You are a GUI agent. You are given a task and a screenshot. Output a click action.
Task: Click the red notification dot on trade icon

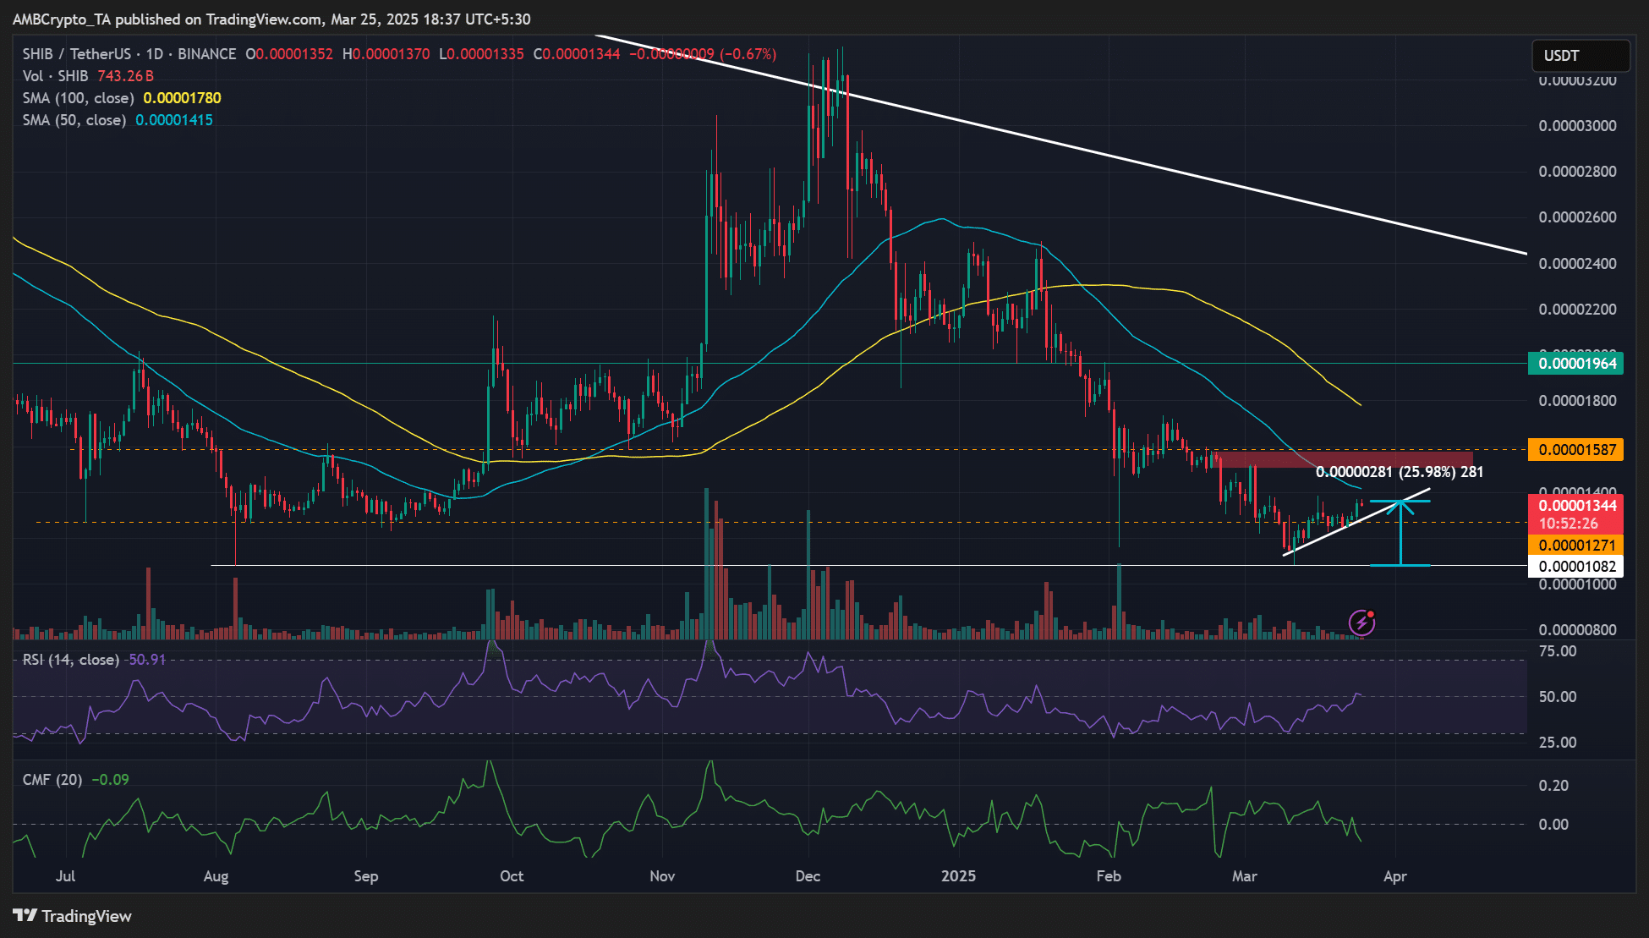pyautogui.click(x=1372, y=615)
